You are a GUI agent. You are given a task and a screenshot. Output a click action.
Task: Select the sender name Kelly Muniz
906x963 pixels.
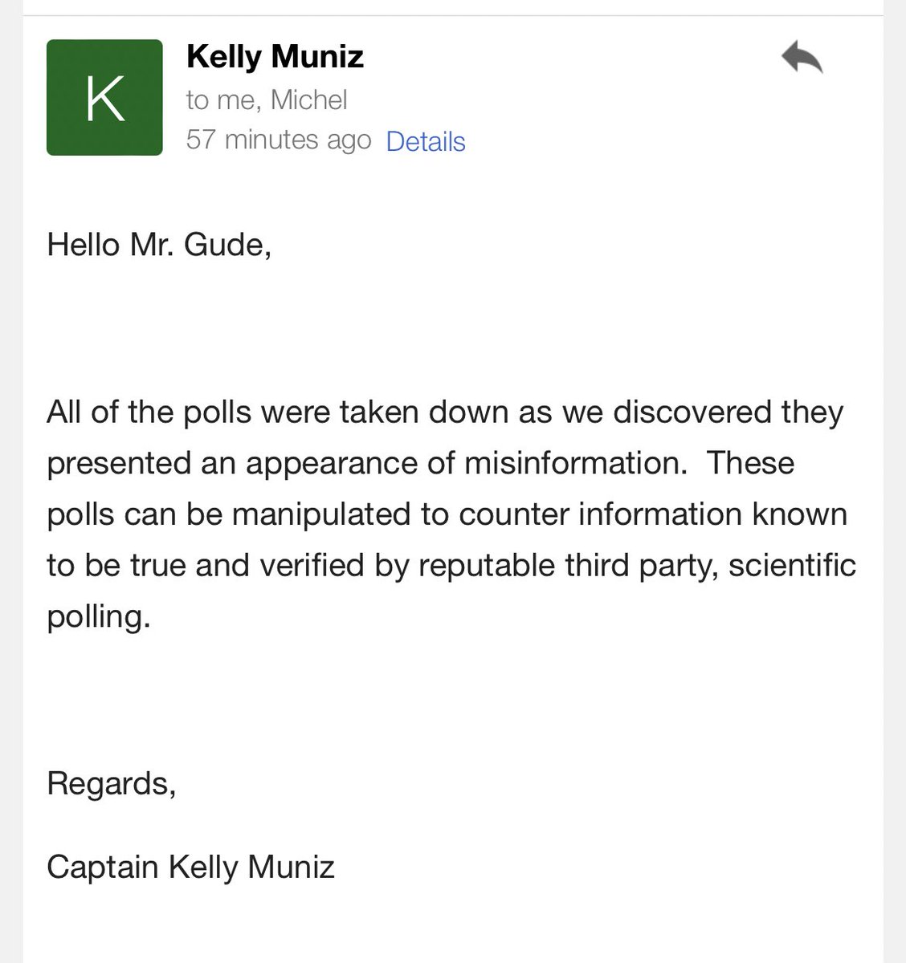click(x=275, y=57)
